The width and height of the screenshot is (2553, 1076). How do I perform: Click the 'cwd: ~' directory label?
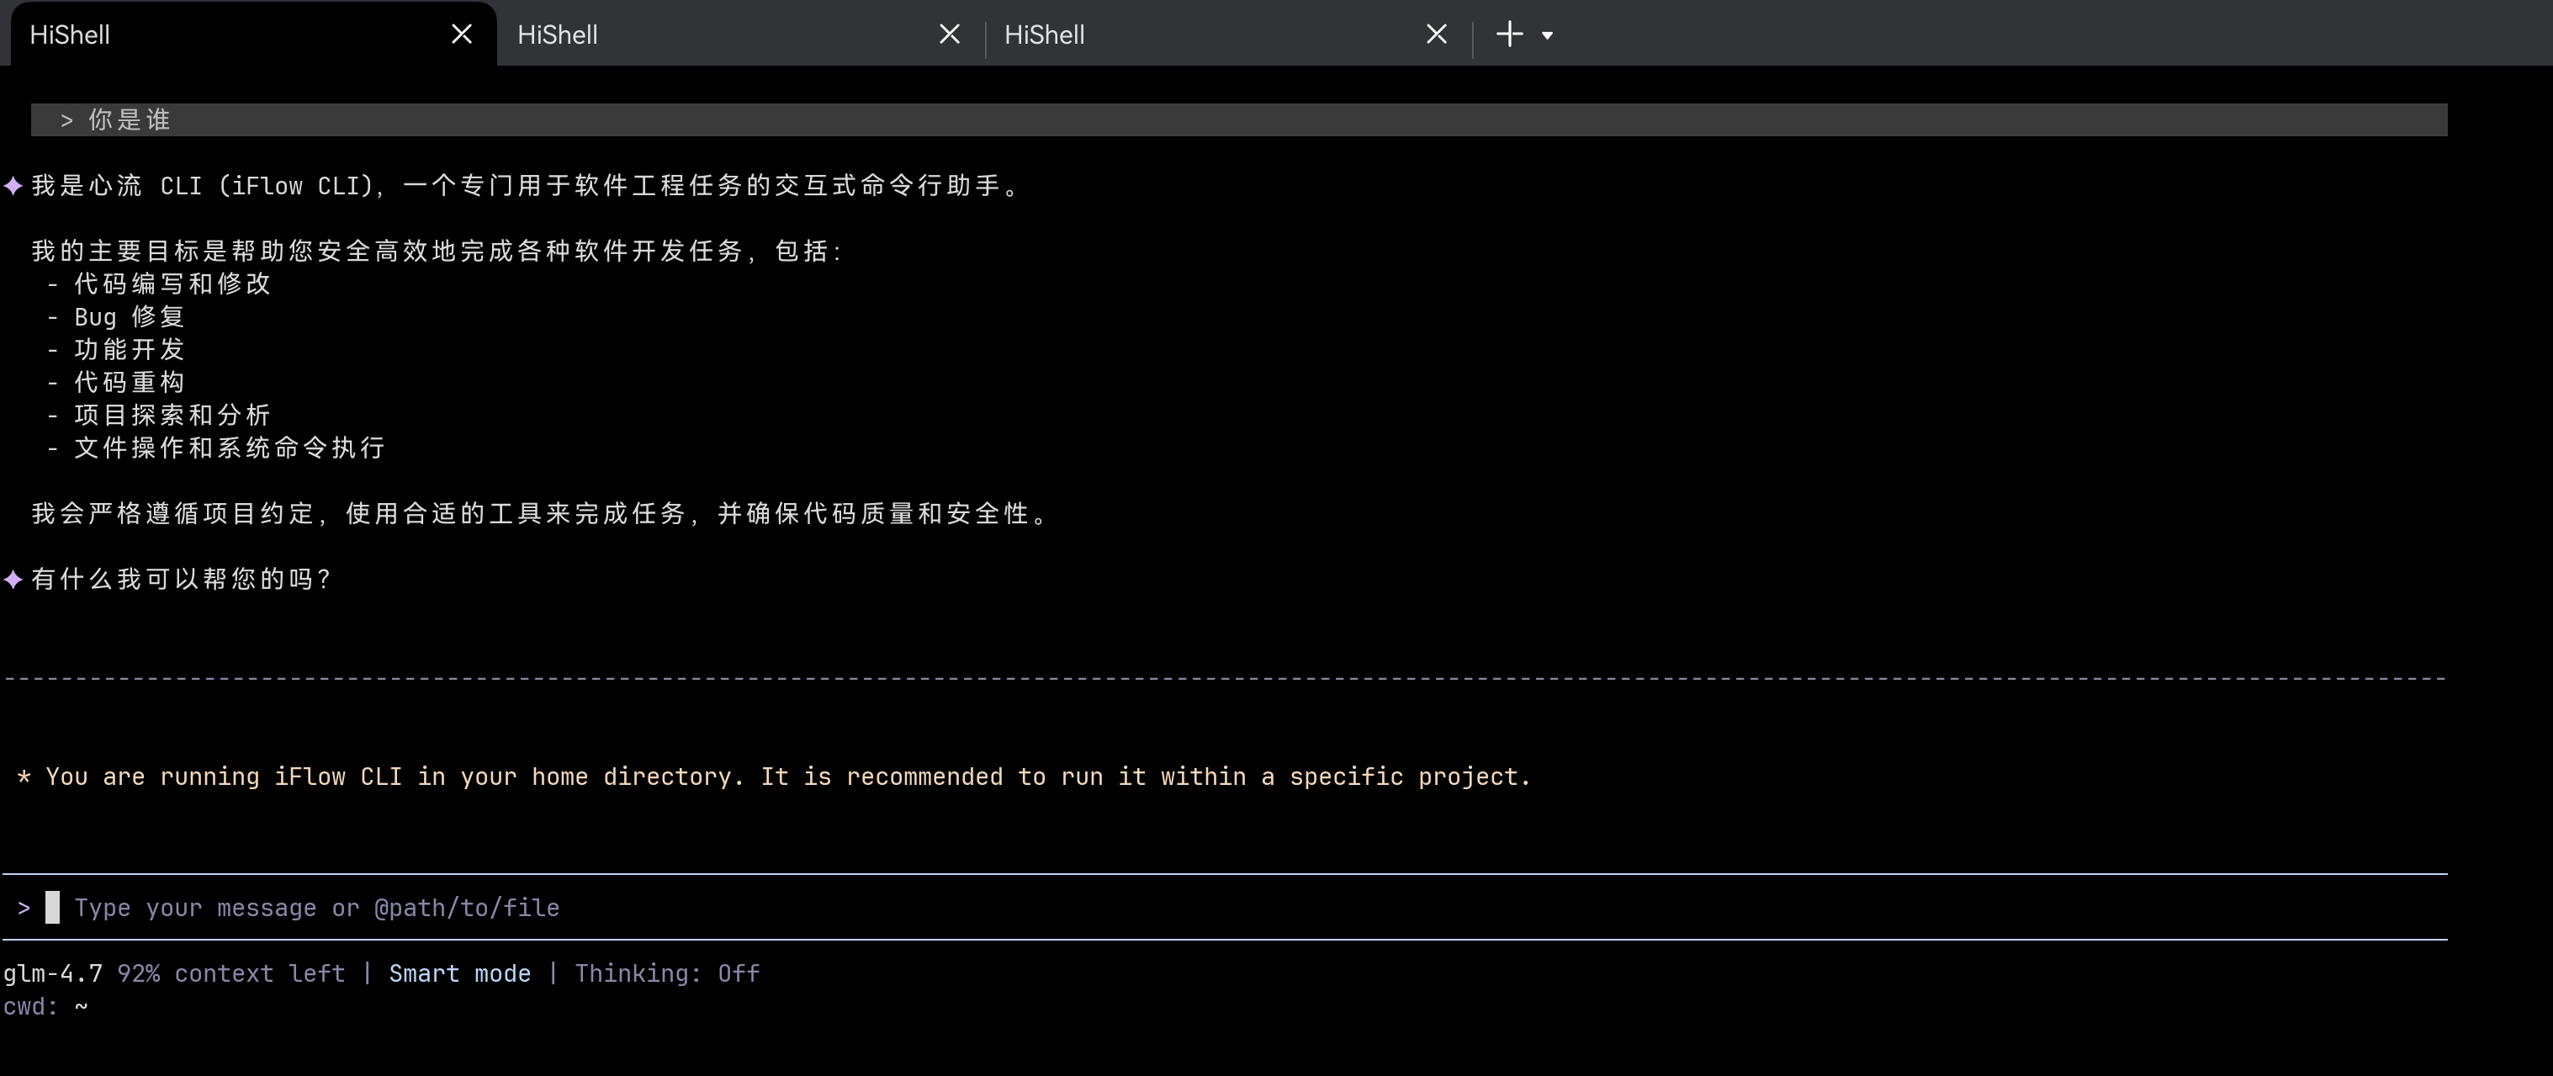[x=45, y=1007]
